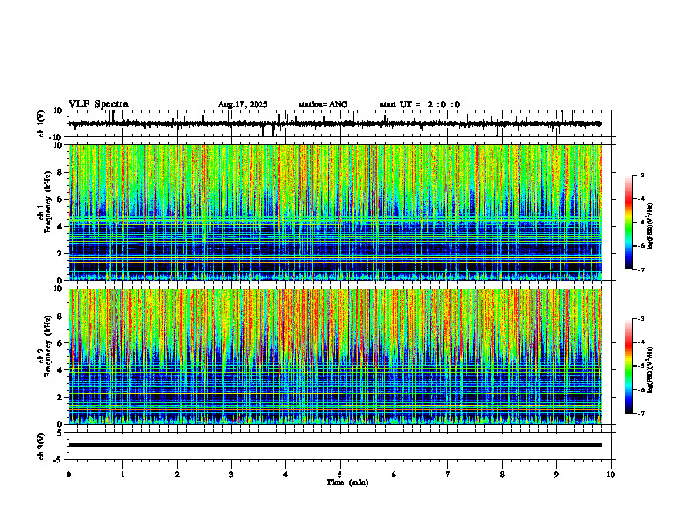Click the "ch.3(V)" axis label
Image resolution: width=688 pixels, height=532 pixels.
click(42, 446)
